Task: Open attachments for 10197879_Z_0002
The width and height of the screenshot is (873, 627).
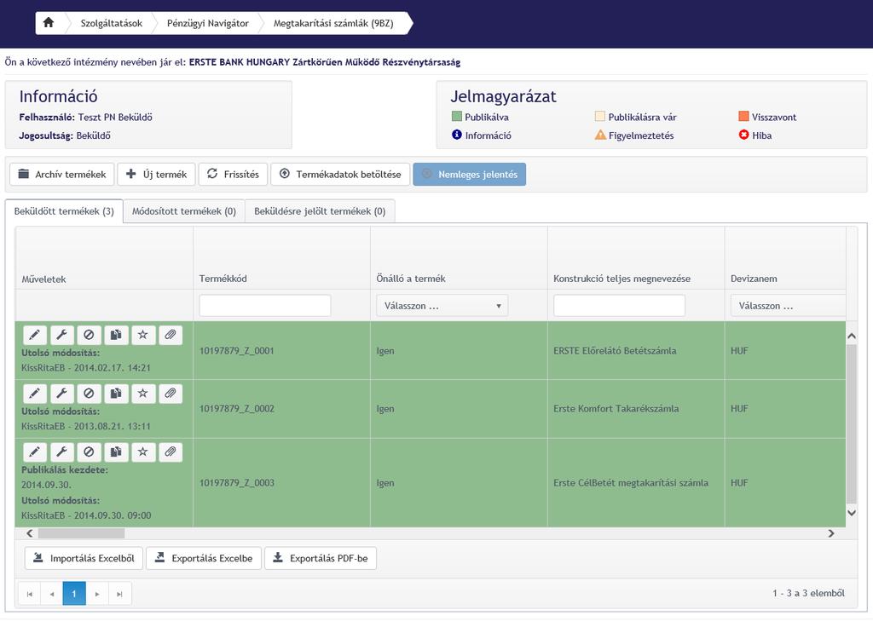Action: (x=171, y=394)
